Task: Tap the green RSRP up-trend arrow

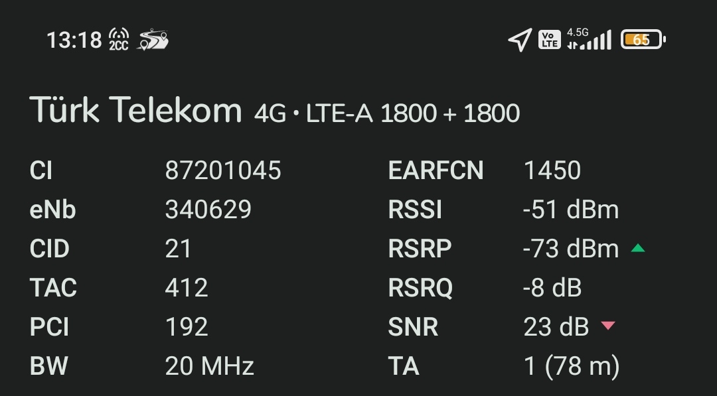Action: pos(638,248)
